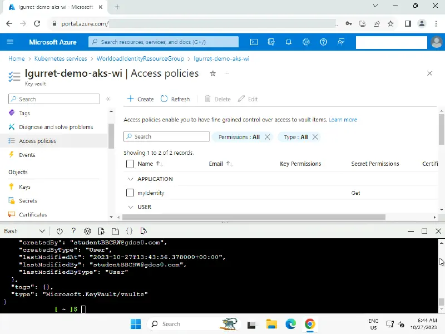Click the Create access policy button

(140, 99)
